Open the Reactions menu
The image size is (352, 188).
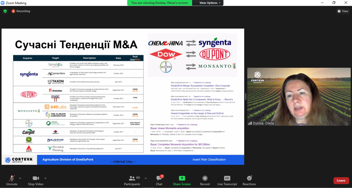(x=249, y=180)
